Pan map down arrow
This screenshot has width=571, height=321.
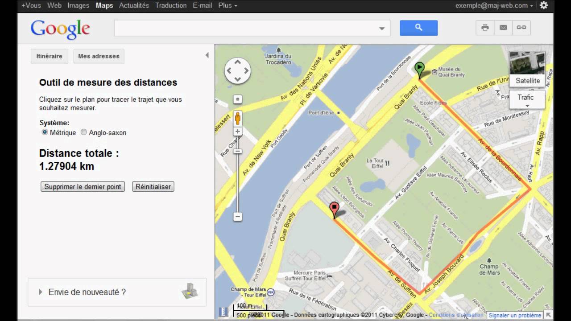click(237, 79)
